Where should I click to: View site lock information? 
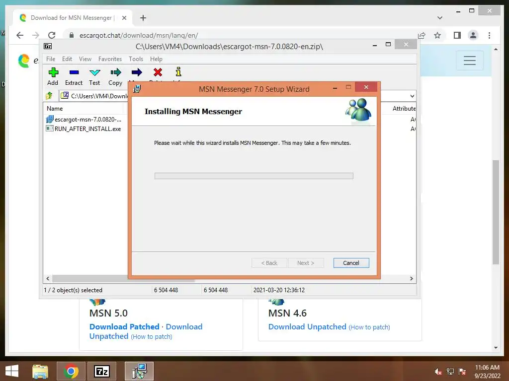click(x=72, y=35)
